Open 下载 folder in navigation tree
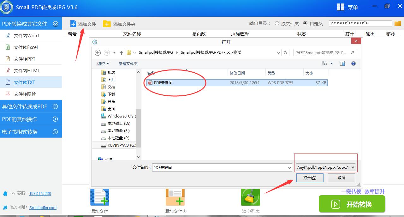The height and width of the screenshot is (217, 404). (108, 94)
